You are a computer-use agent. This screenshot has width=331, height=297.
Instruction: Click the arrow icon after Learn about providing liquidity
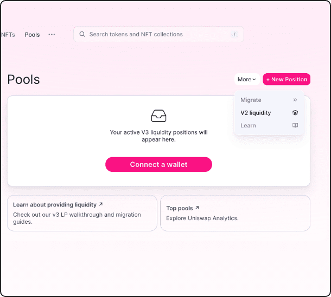100,205
